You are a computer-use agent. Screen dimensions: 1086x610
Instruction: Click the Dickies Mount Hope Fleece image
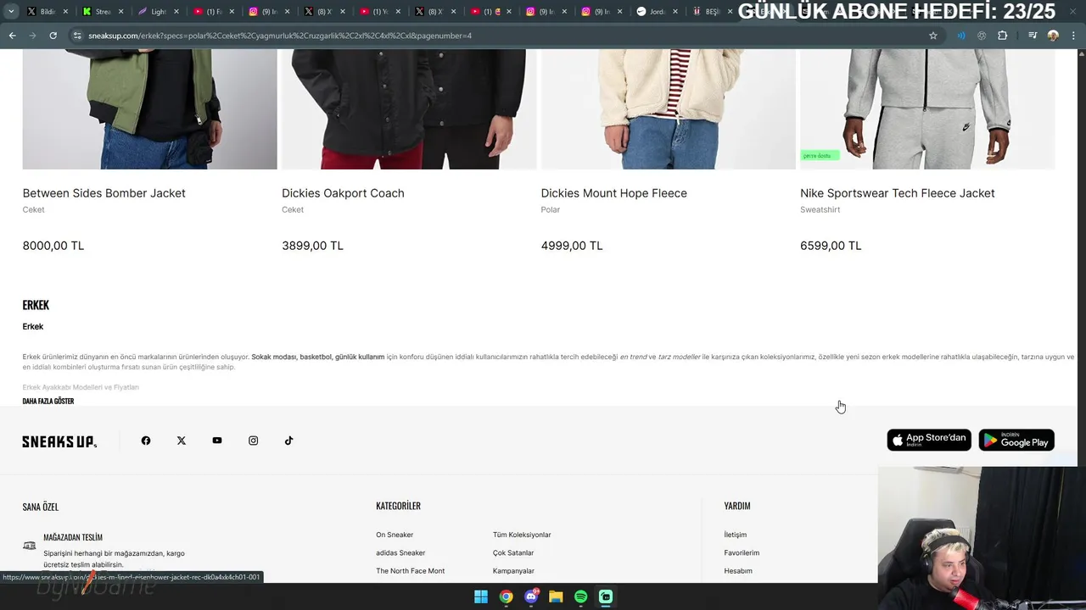[669, 109]
